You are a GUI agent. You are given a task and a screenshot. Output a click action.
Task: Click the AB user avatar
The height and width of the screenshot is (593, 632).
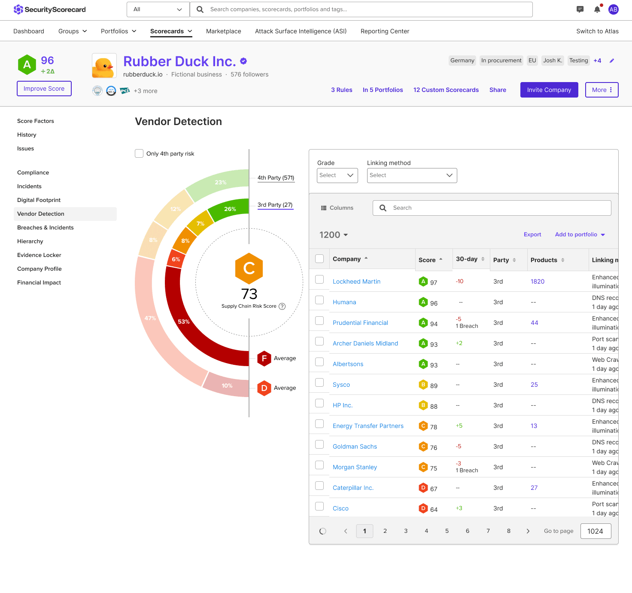613,9
